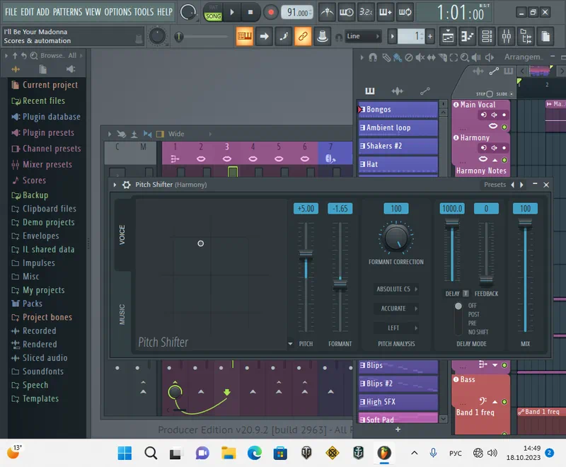Select the Paint brush tool in playlist
566x467 pixels.
tap(398, 57)
